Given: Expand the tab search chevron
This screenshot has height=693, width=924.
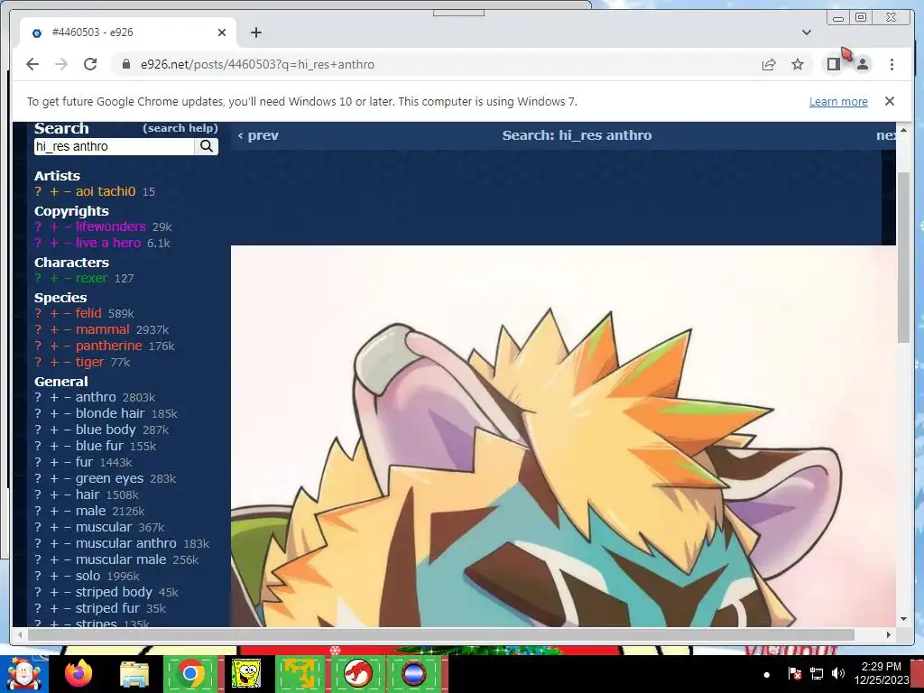Looking at the screenshot, I should (x=806, y=32).
